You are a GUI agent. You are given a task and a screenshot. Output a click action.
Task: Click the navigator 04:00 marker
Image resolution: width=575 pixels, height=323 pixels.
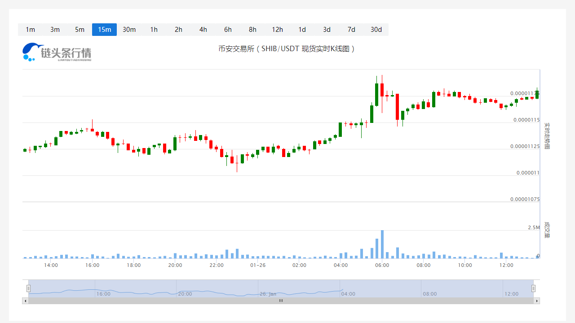click(x=348, y=294)
